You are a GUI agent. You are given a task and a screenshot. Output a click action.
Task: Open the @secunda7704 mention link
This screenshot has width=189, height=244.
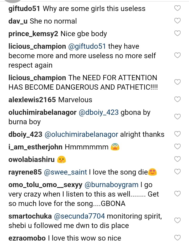point(80,216)
